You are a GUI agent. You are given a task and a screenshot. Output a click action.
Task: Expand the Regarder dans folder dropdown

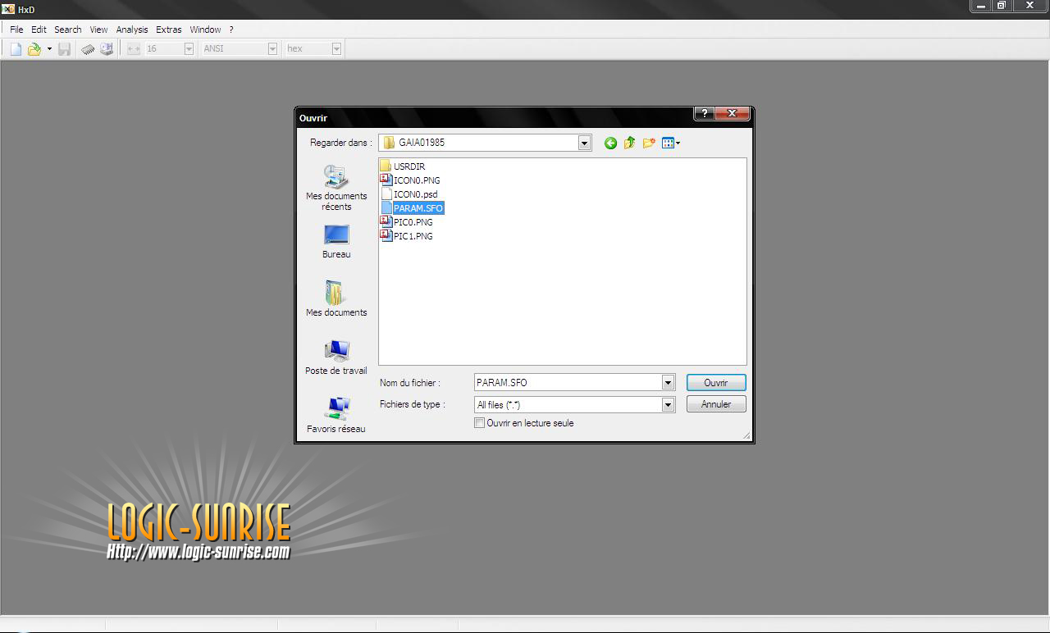point(584,143)
